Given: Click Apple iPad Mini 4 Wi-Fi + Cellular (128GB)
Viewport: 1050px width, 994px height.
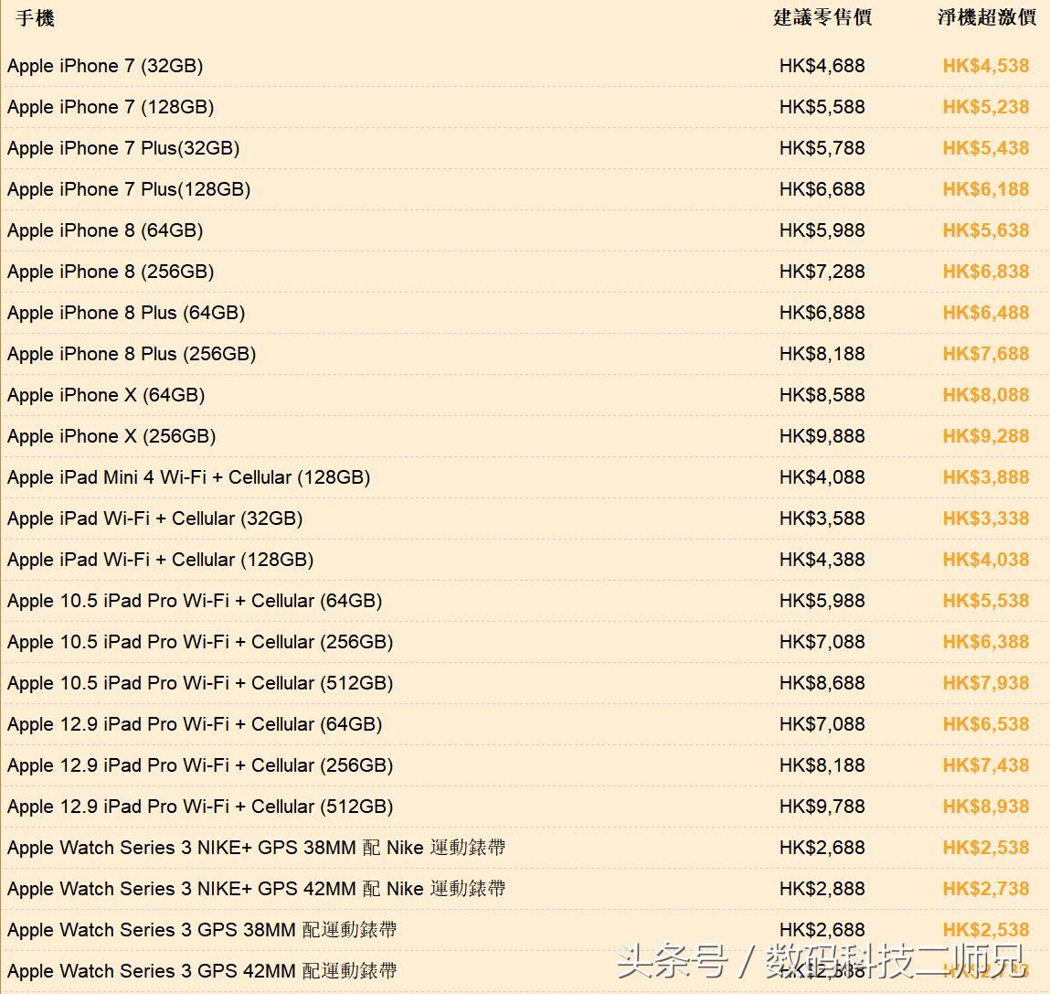Looking at the screenshot, I should (x=189, y=477).
